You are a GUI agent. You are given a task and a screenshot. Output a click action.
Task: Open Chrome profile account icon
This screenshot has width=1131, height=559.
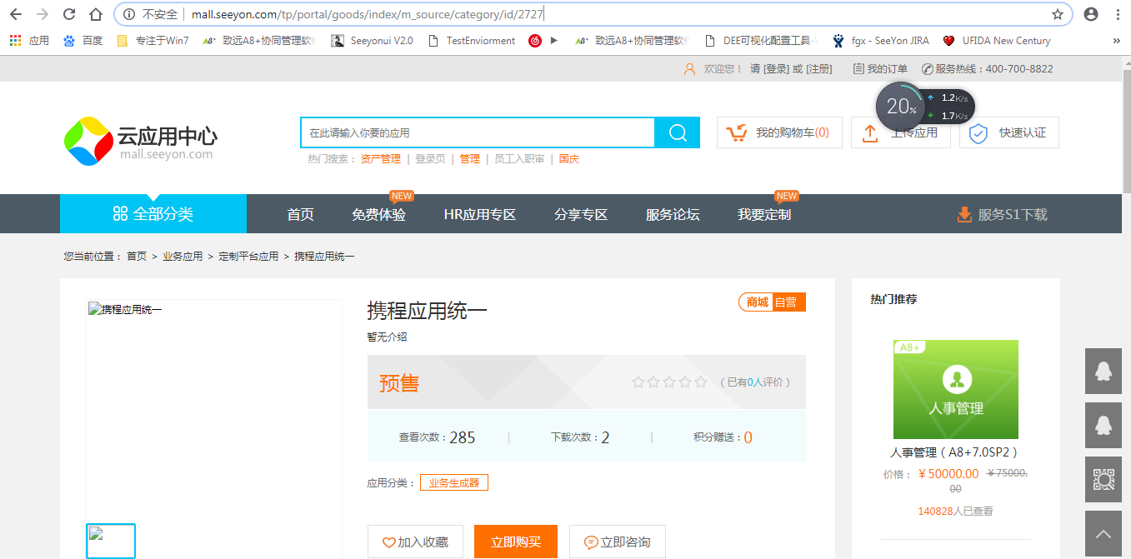(x=1091, y=14)
